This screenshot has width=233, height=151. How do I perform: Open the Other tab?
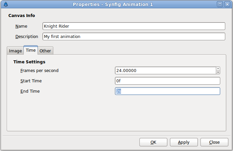point(45,51)
